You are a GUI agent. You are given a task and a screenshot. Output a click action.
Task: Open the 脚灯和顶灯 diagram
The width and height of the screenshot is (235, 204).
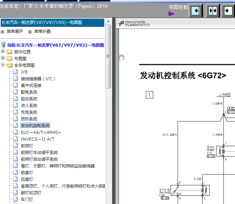coord(31,193)
